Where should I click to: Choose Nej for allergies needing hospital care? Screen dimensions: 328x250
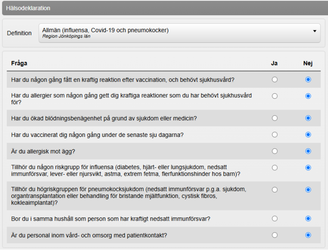(x=308, y=96)
